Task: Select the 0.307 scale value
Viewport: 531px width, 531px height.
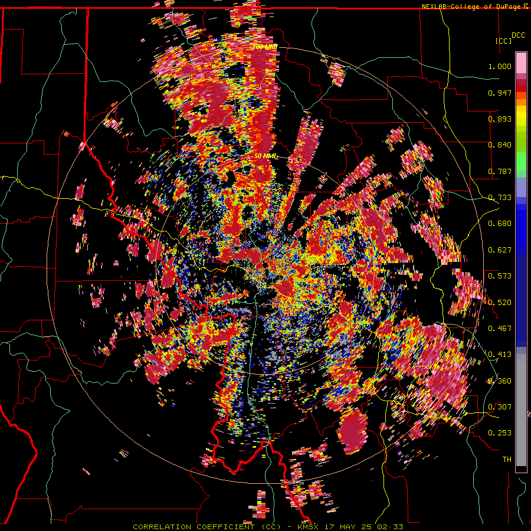Action: pyautogui.click(x=500, y=407)
